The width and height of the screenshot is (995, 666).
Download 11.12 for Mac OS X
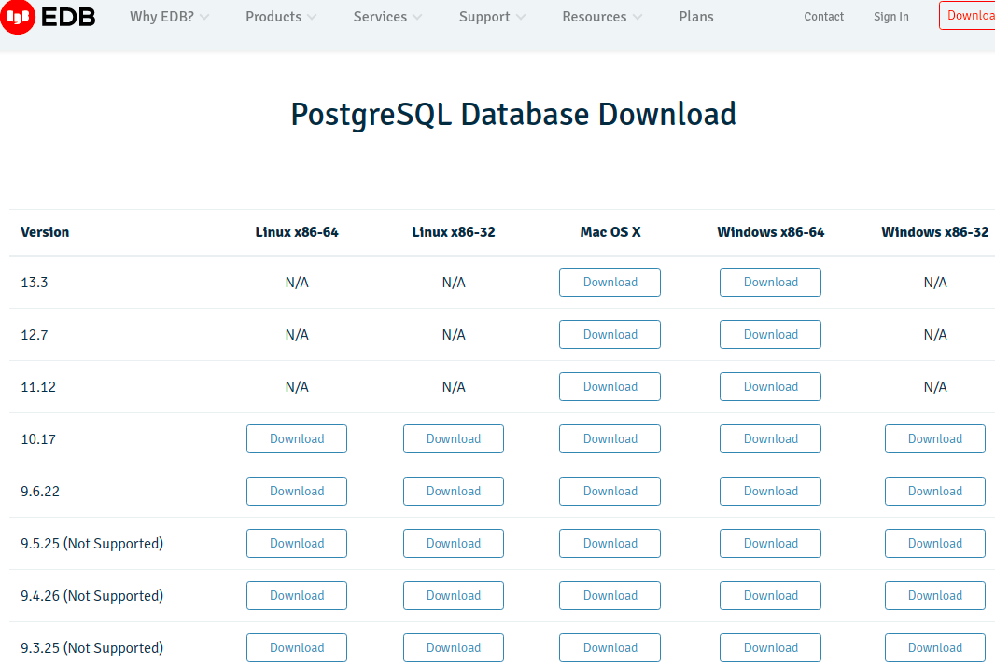click(610, 387)
